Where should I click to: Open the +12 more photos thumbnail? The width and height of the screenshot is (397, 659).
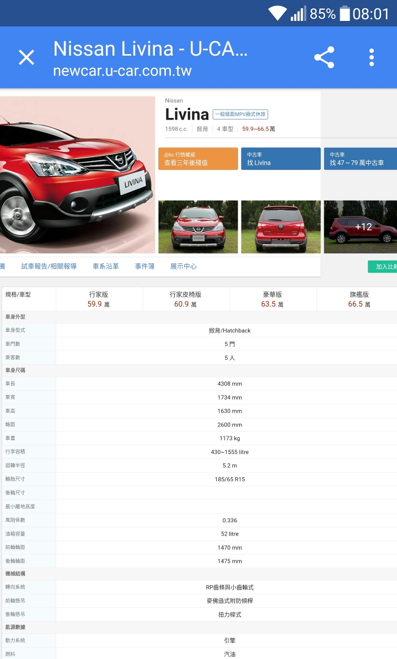(361, 227)
